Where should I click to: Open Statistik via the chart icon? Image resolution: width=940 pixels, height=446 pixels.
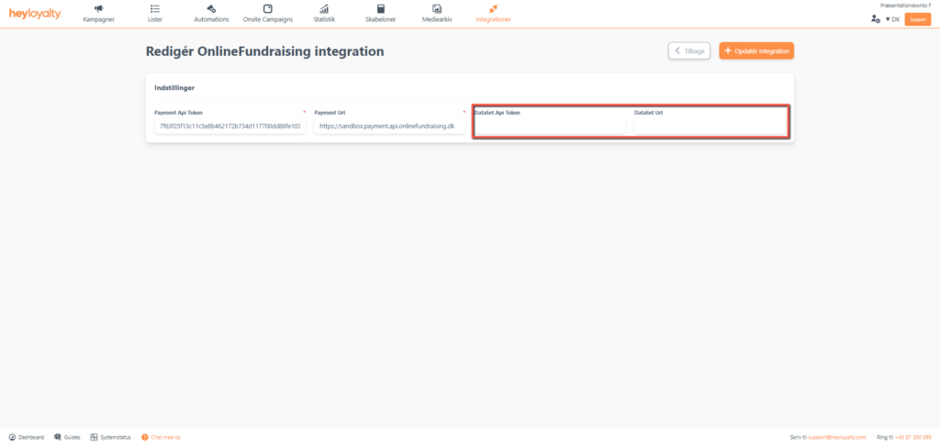pos(324,9)
